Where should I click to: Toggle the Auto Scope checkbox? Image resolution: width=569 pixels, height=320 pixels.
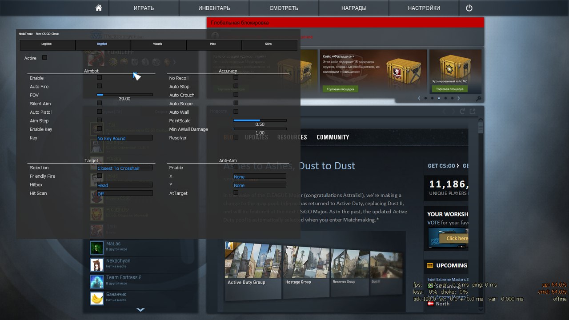pos(236,103)
